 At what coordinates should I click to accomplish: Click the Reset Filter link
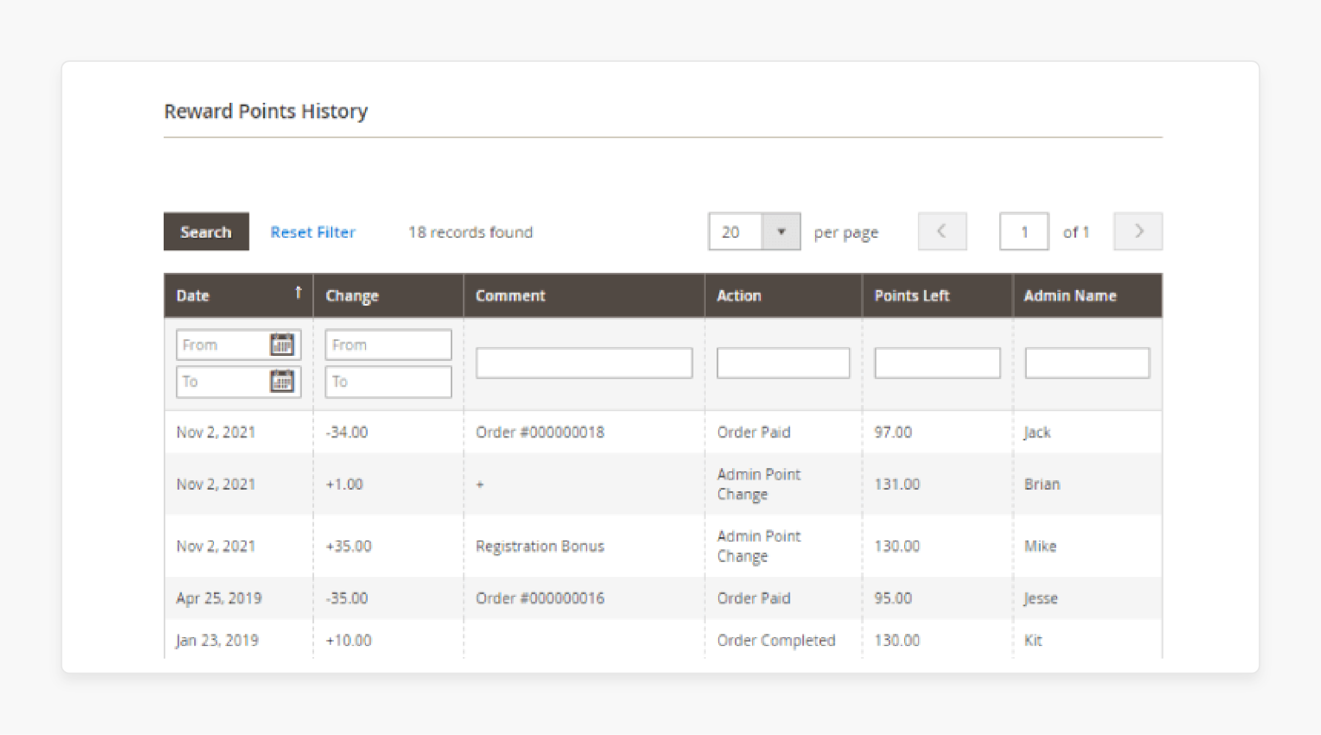(313, 232)
